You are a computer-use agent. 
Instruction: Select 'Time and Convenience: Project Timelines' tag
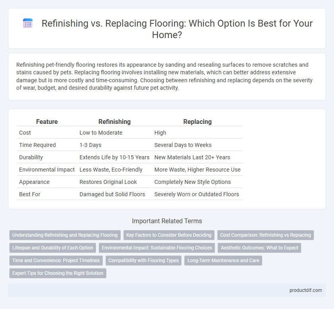pyautogui.click(x=56, y=261)
